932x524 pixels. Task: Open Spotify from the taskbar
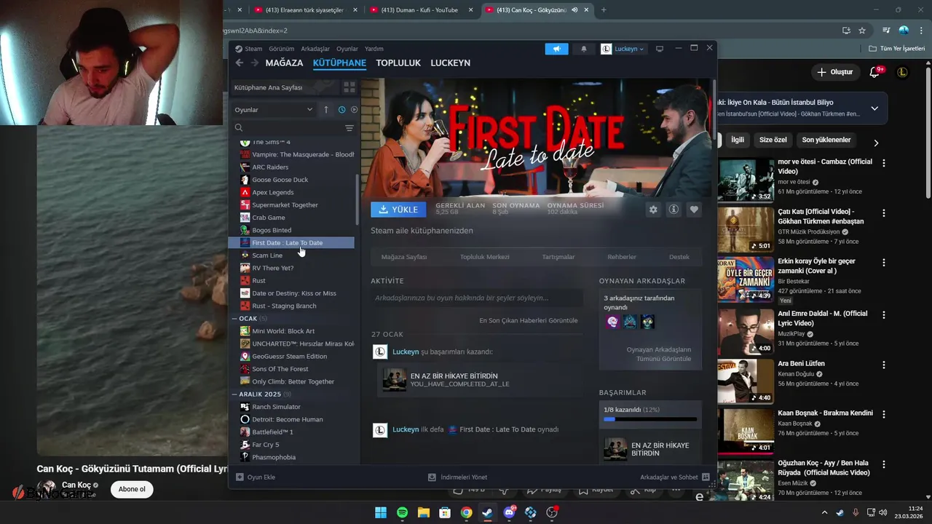(402, 512)
